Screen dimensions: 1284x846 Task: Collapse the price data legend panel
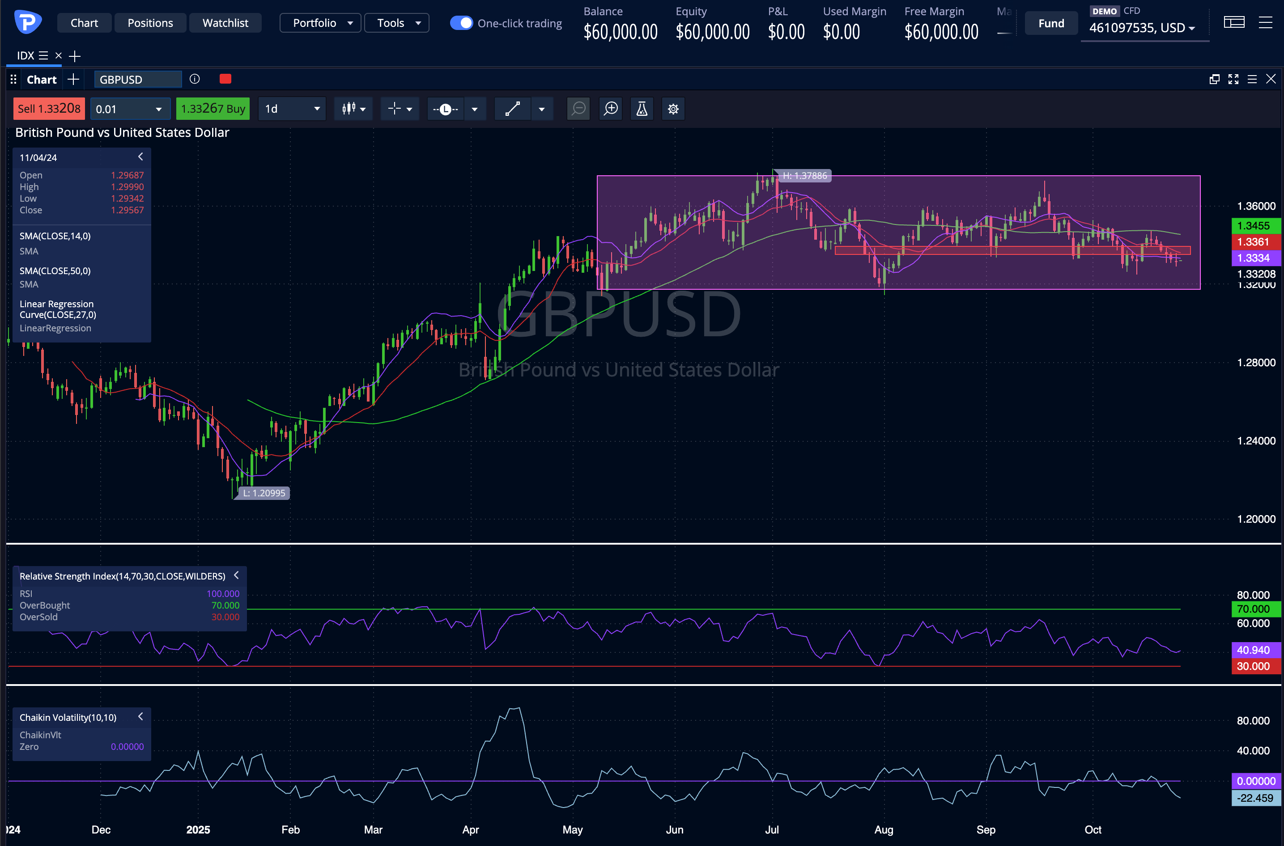point(140,157)
